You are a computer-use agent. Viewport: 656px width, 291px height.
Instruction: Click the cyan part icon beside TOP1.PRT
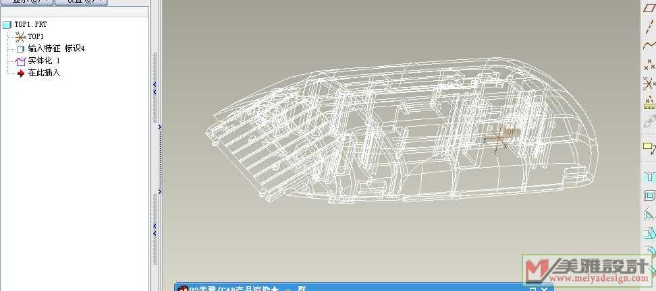(x=7, y=25)
